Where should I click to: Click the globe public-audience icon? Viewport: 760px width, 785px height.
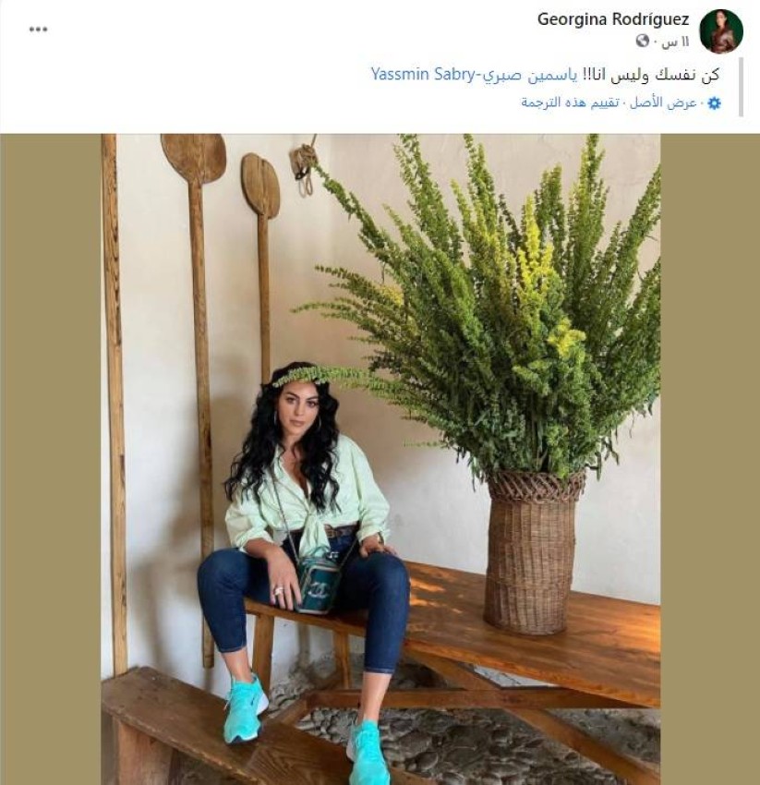pos(643,41)
